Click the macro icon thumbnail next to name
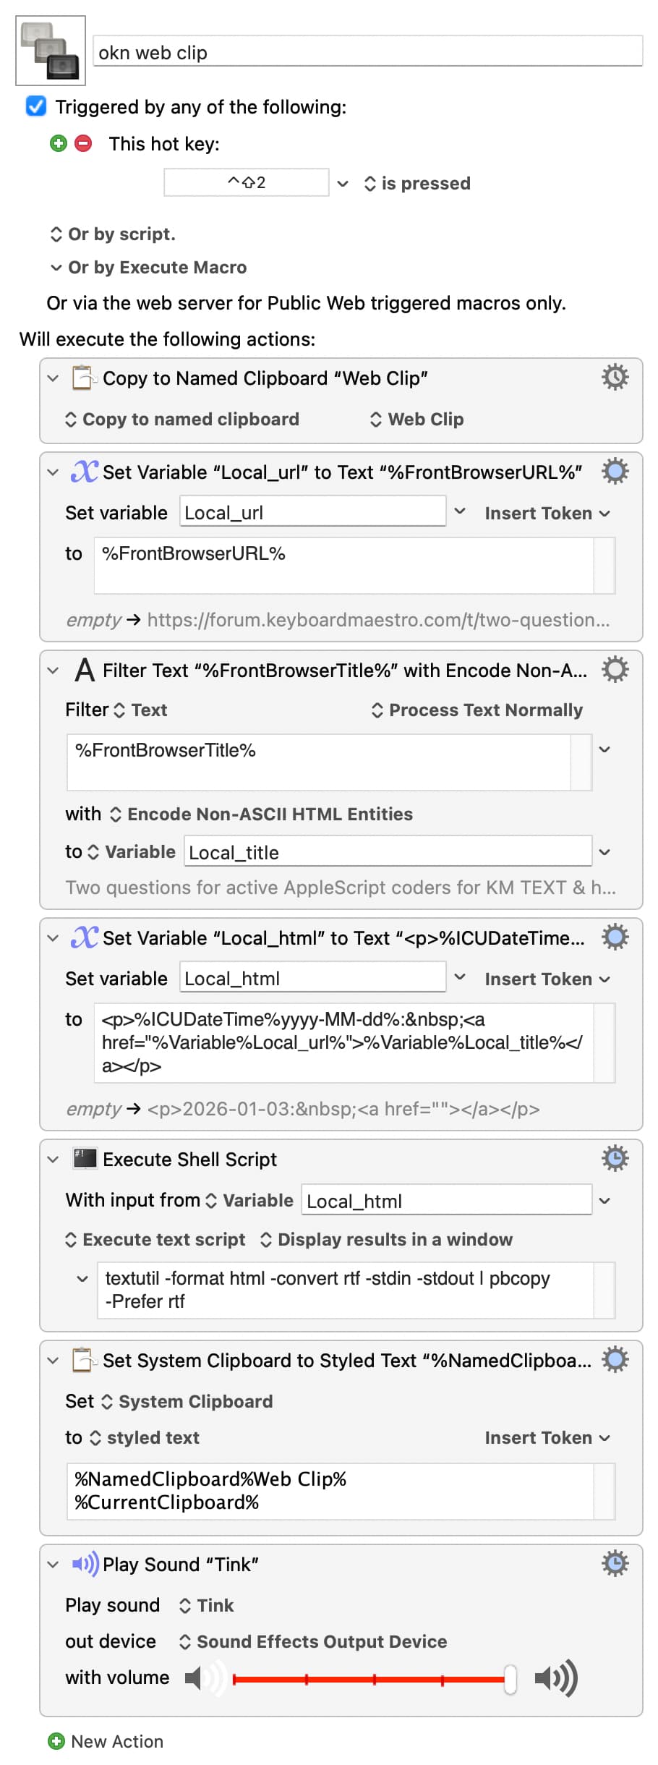The image size is (658, 1765). click(51, 51)
